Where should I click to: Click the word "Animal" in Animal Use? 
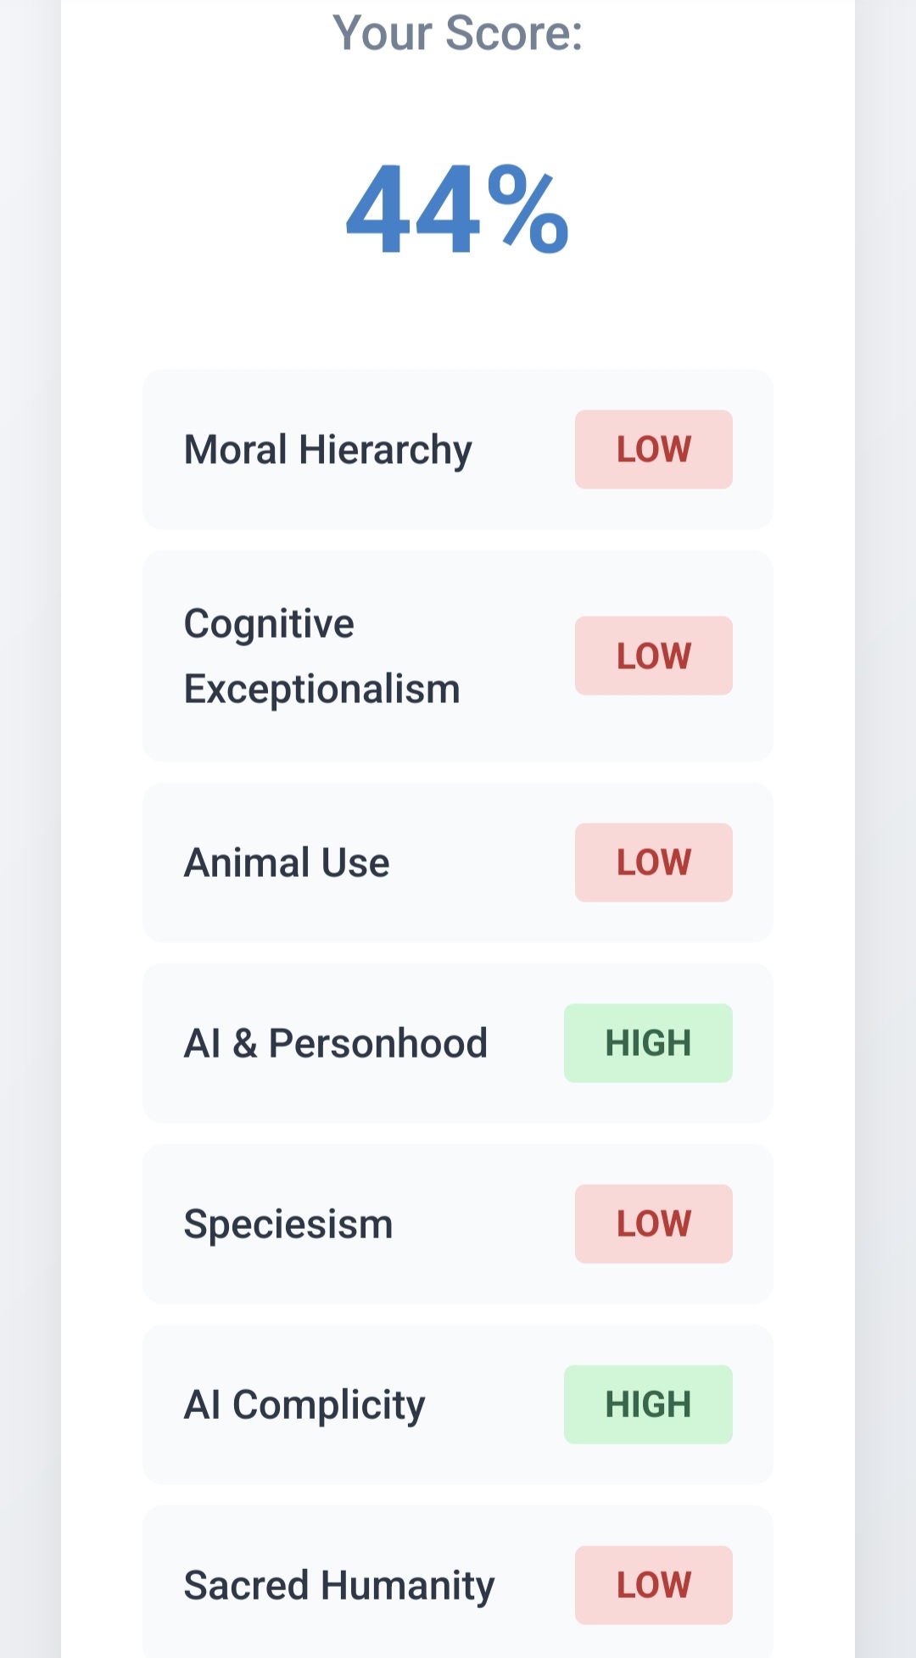click(247, 862)
